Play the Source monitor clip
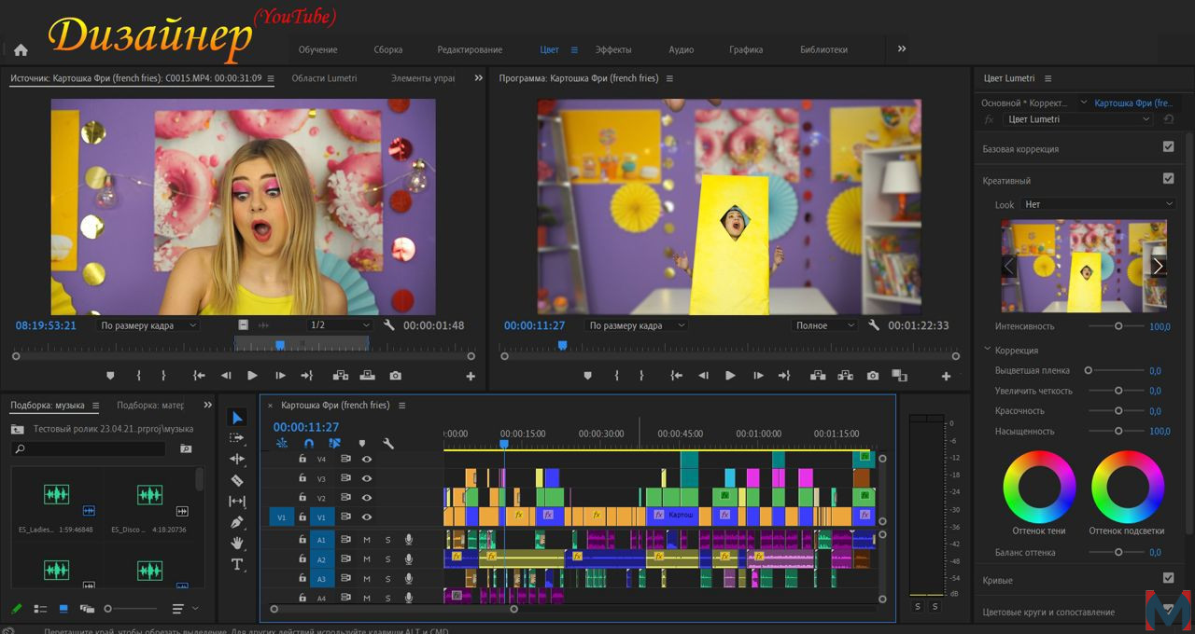1195x634 pixels. [x=252, y=376]
